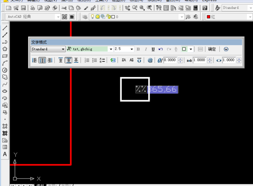Select the Rectangle draw tool
This screenshot has width=253, height=186.
pyautogui.click(x=5, y=56)
